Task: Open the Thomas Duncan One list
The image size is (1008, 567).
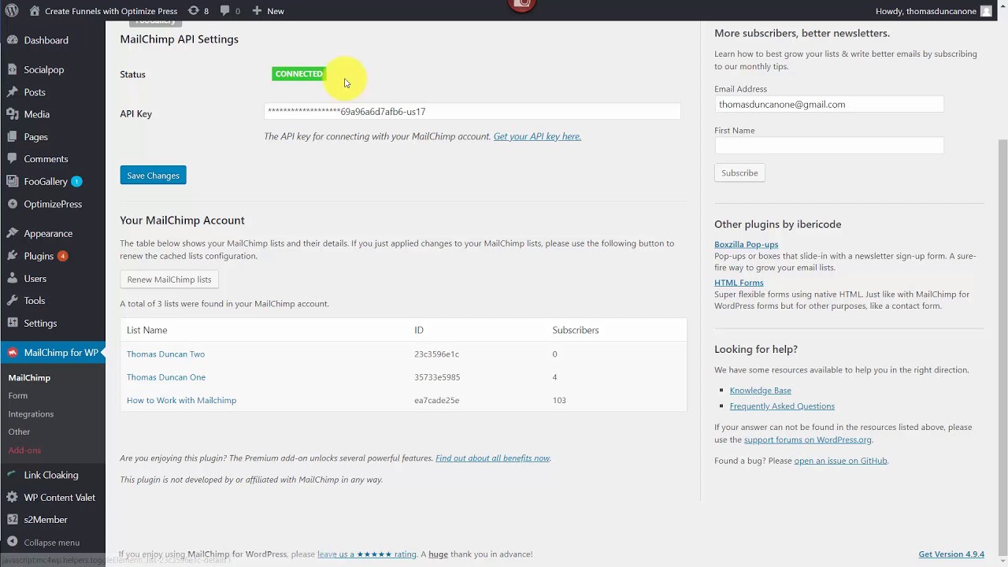Action: [x=166, y=376]
